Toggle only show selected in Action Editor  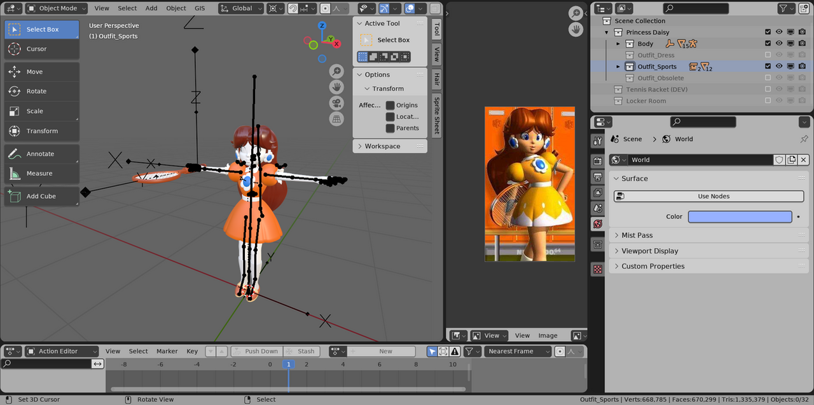click(x=432, y=352)
